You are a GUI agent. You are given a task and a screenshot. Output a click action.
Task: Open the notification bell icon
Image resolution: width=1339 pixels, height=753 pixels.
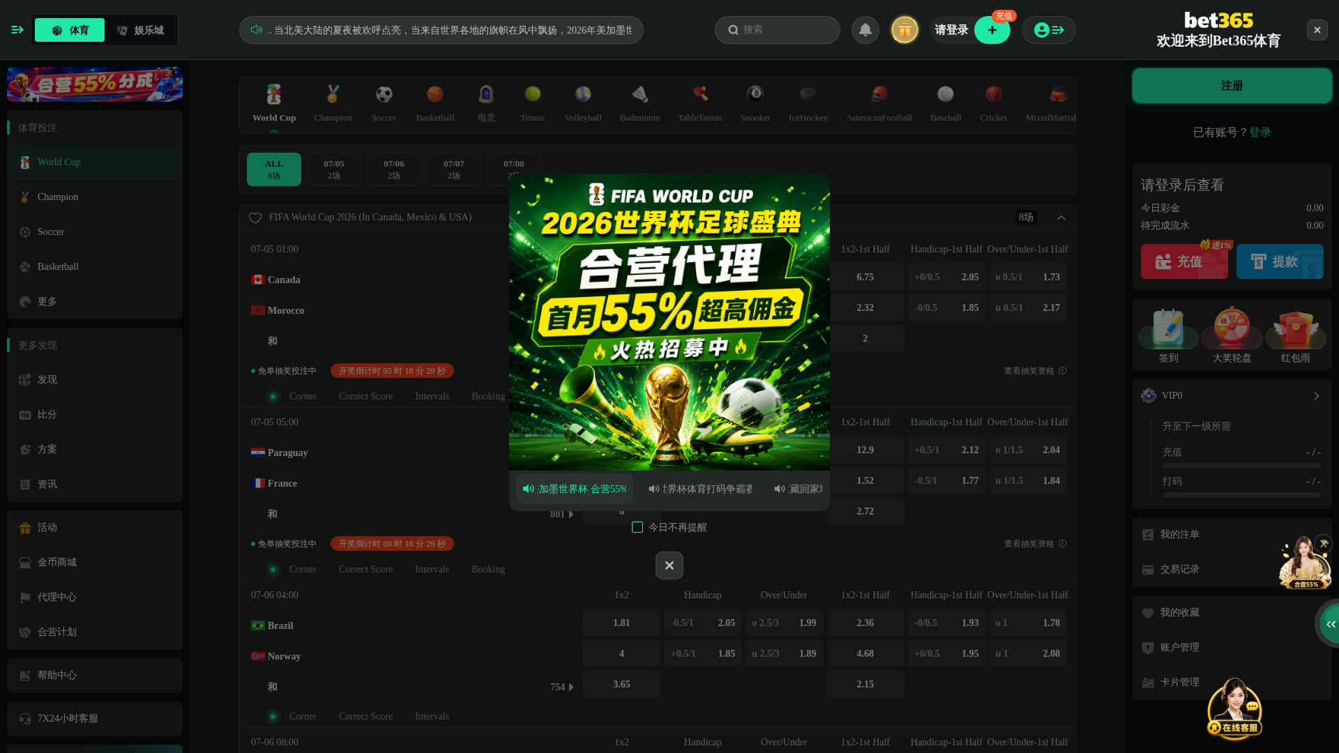click(865, 30)
